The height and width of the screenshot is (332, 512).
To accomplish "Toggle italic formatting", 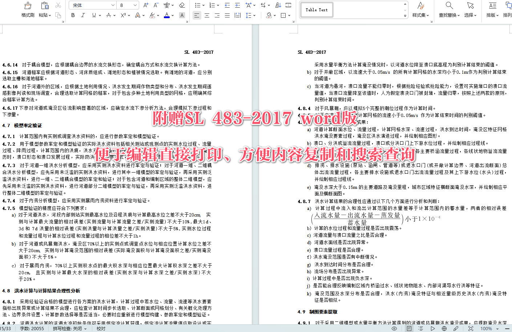I will click(x=83, y=15).
